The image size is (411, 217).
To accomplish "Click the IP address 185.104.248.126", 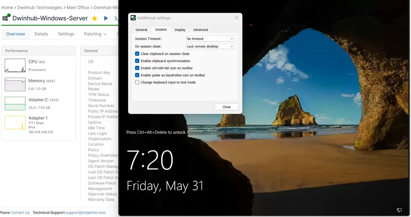I will click(41, 132).
